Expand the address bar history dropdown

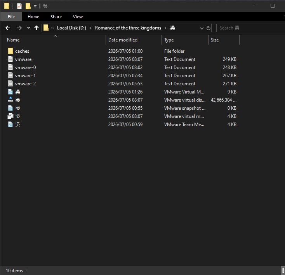[202, 28]
